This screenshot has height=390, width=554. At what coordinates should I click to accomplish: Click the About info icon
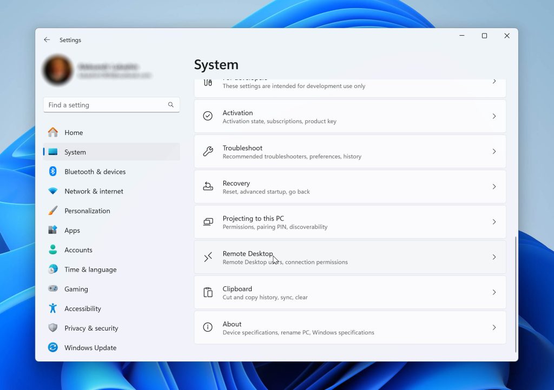pos(208,327)
